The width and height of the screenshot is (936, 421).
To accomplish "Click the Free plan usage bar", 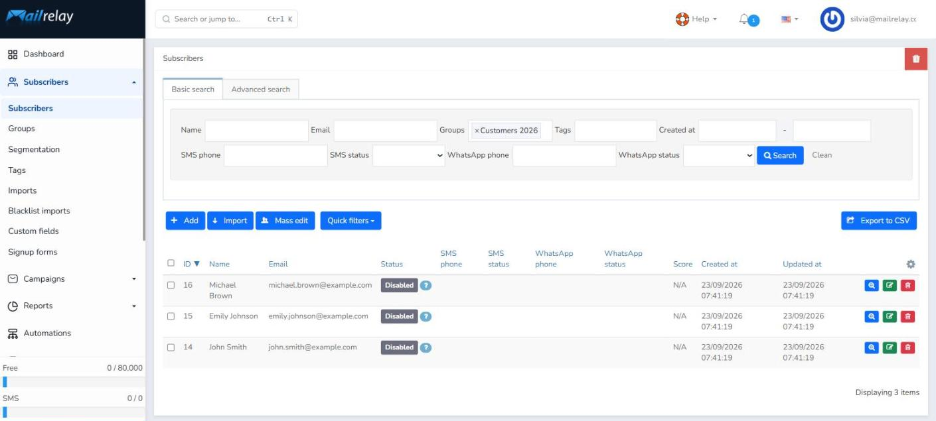I will pos(72,382).
